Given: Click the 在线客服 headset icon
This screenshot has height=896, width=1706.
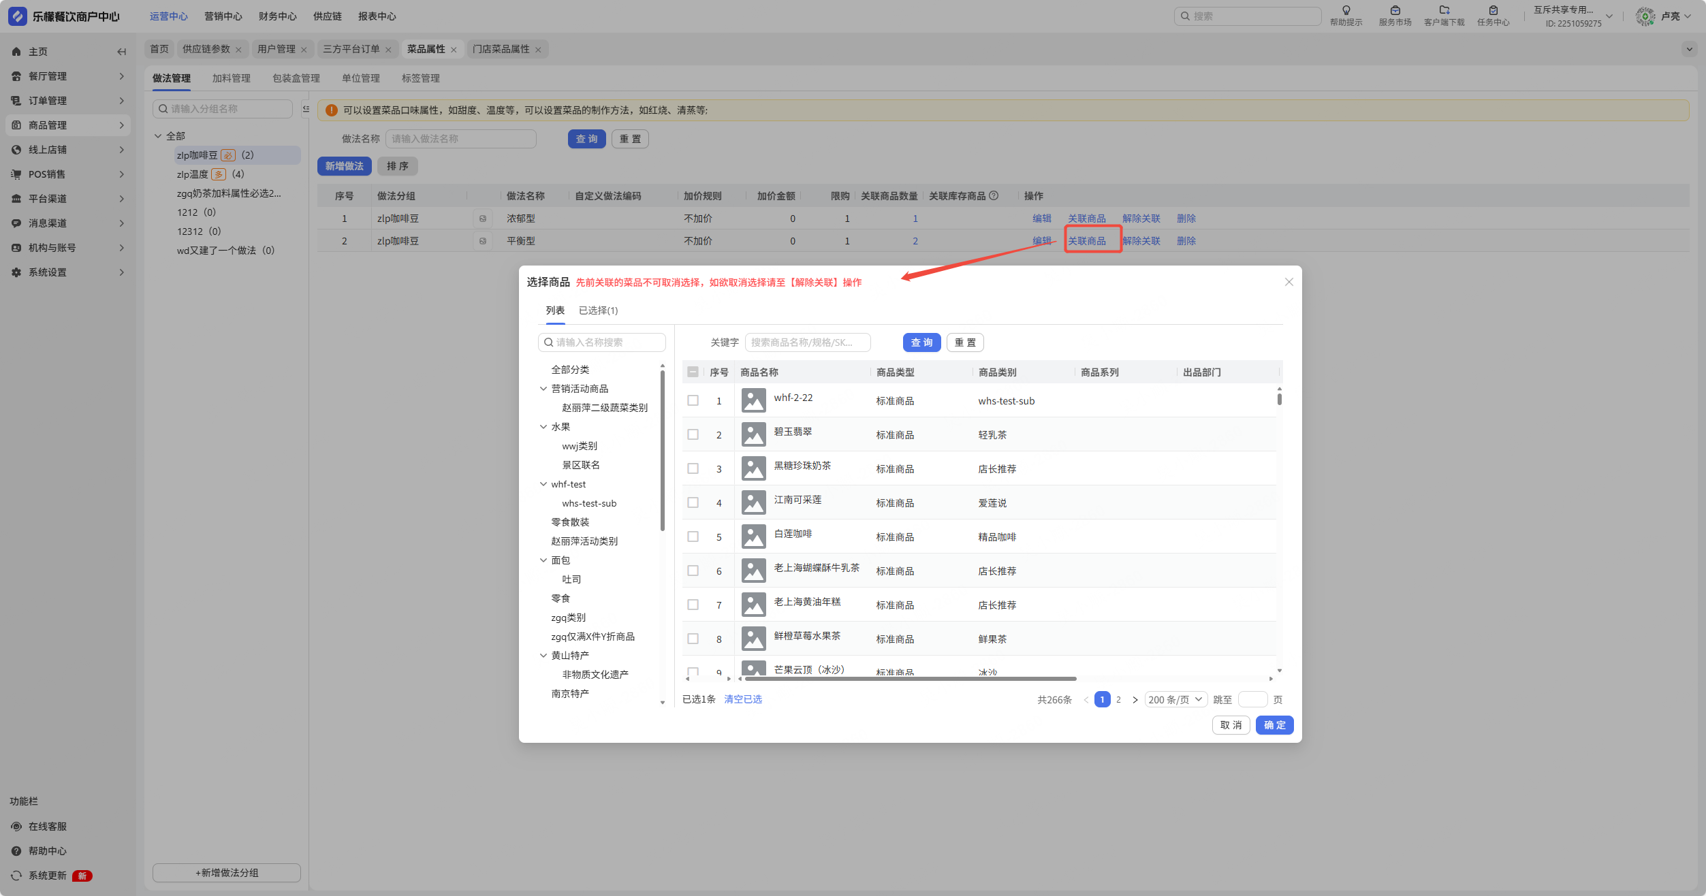Looking at the screenshot, I should click(16, 827).
